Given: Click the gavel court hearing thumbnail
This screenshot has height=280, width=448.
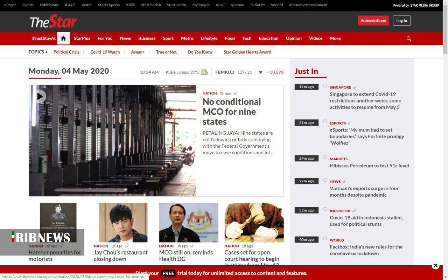Looking at the screenshot, I should point(254,222).
